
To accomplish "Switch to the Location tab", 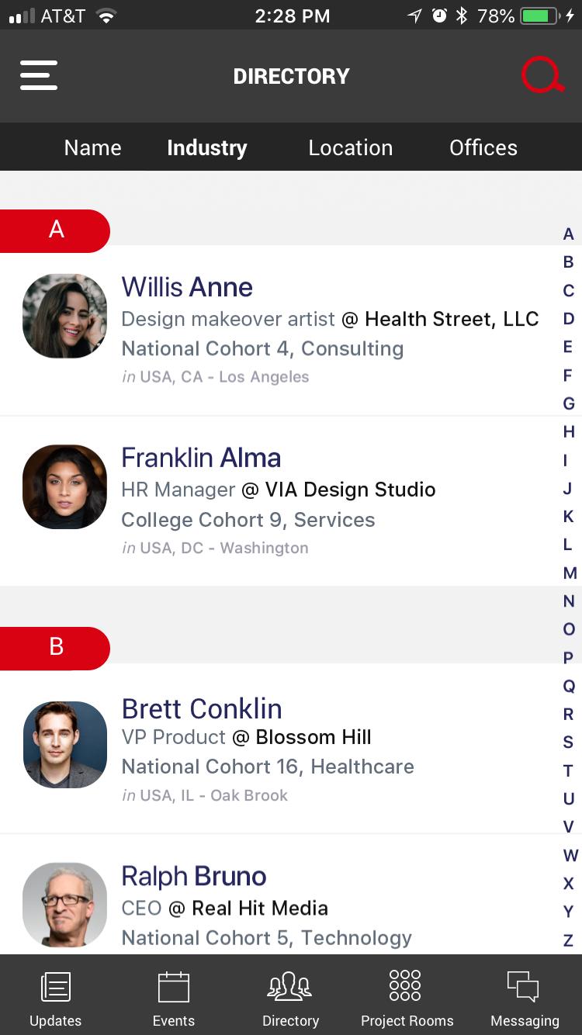I will pyautogui.click(x=351, y=147).
